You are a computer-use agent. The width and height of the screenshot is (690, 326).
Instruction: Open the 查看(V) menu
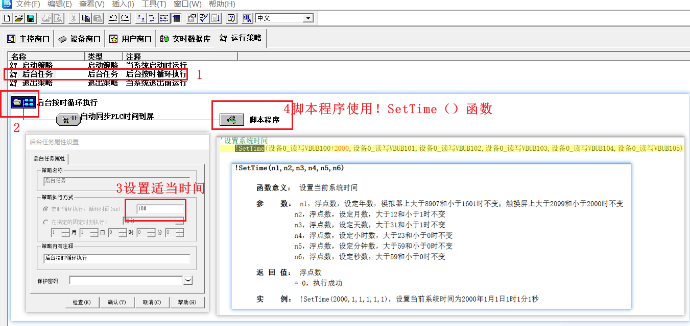tap(92, 4)
